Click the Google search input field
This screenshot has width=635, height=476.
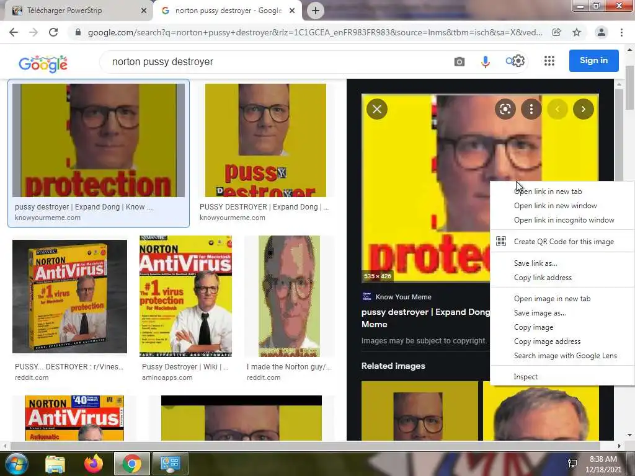[275, 61]
